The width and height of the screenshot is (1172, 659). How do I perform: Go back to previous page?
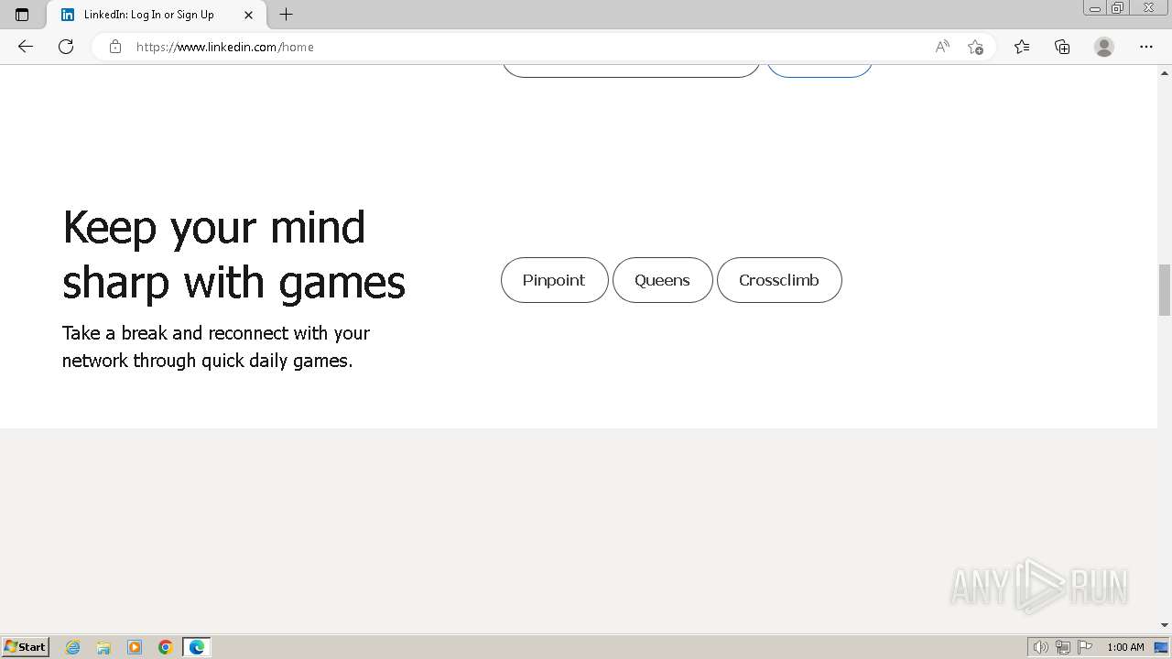[x=26, y=47]
